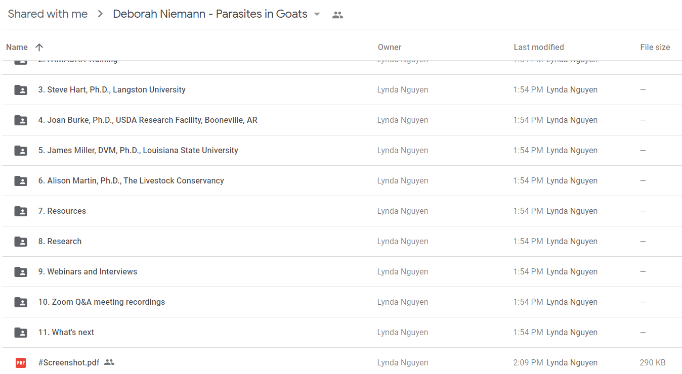Select 9. Webinars and Interviews folder

(x=342, y=272)
